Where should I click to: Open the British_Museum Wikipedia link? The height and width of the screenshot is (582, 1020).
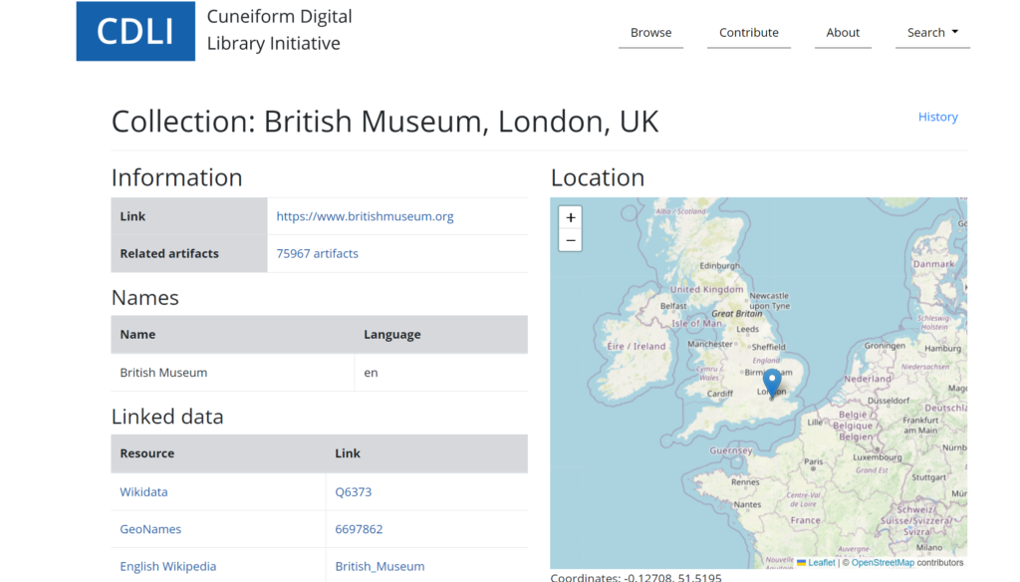point(380,566)
